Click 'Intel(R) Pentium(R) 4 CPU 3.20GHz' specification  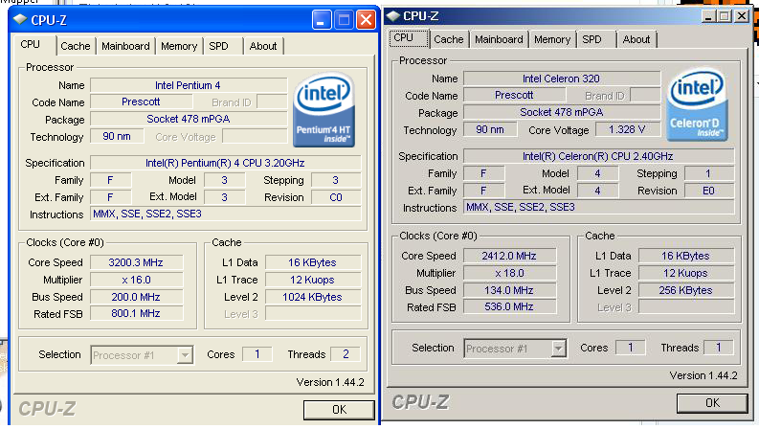tap(226, 163)
